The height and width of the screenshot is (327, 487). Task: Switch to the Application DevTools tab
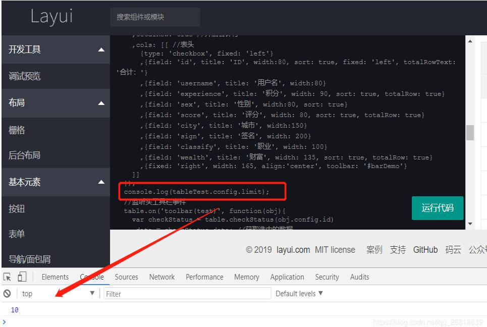tap(287, 277)
